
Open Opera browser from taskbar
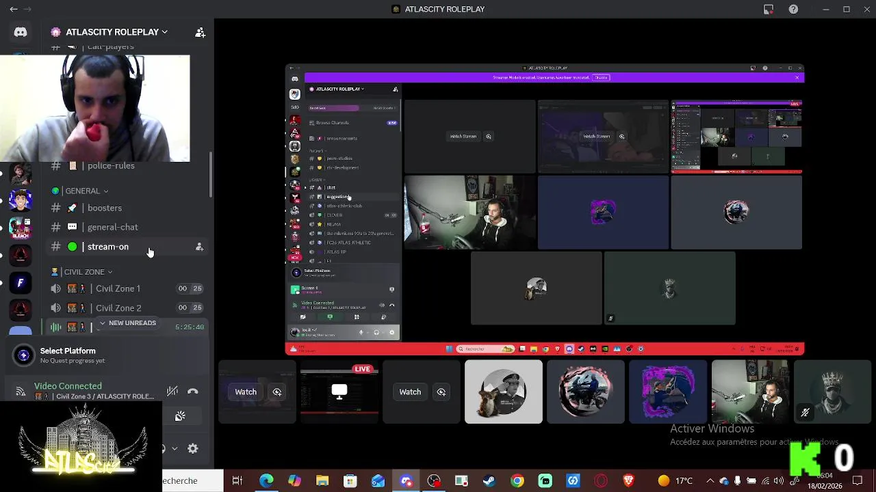click(601, 481)
